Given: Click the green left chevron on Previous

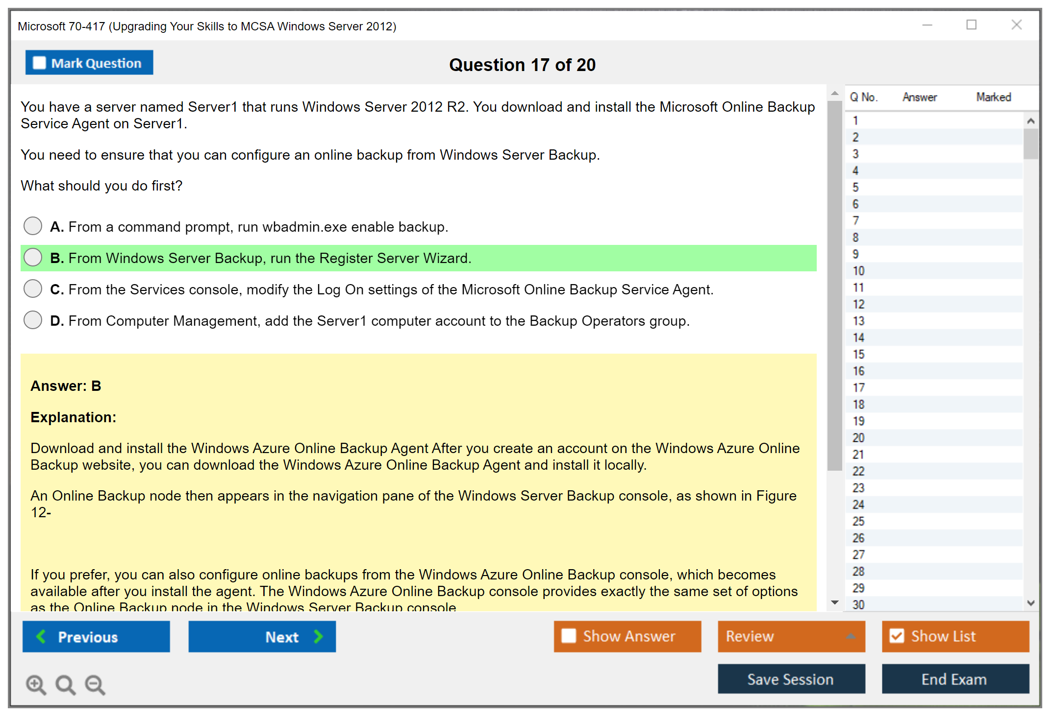Looking at the screenshot, I should (x=41, y=636).
